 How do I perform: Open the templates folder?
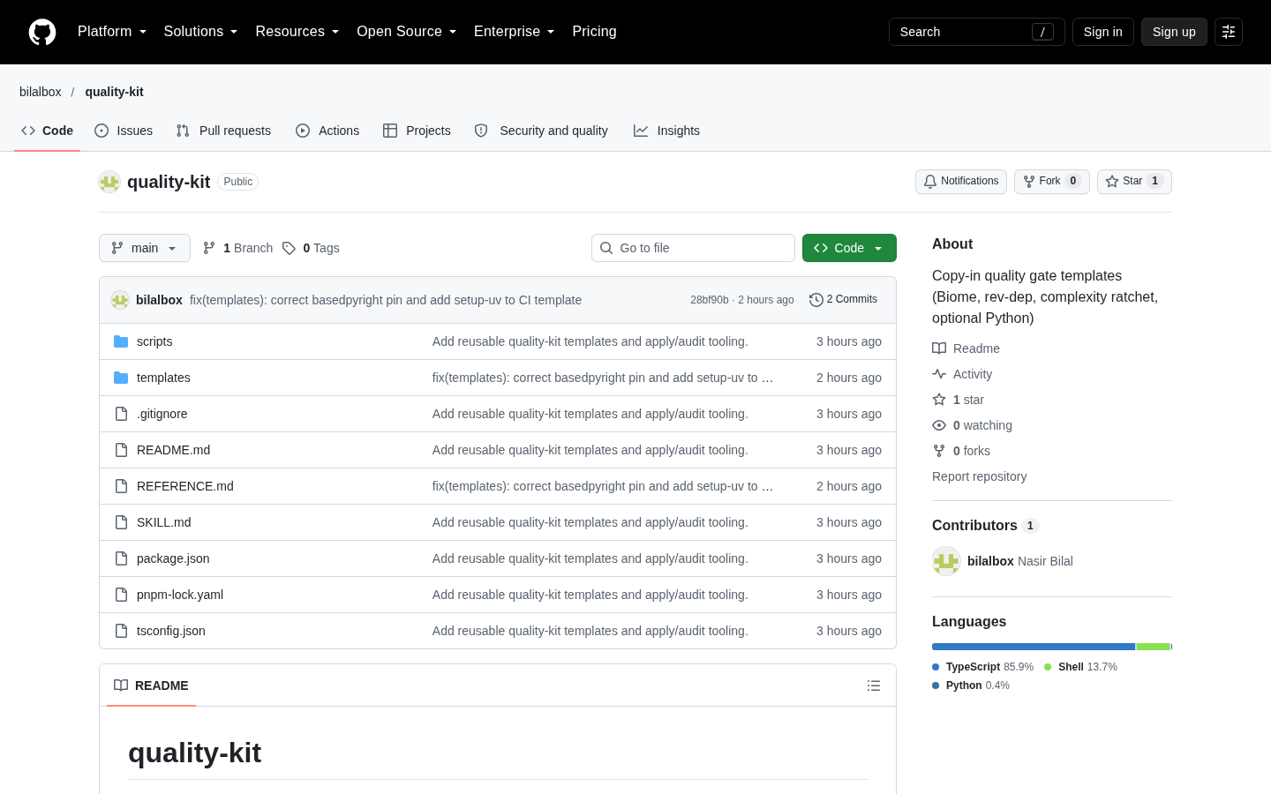pos(163,378)
